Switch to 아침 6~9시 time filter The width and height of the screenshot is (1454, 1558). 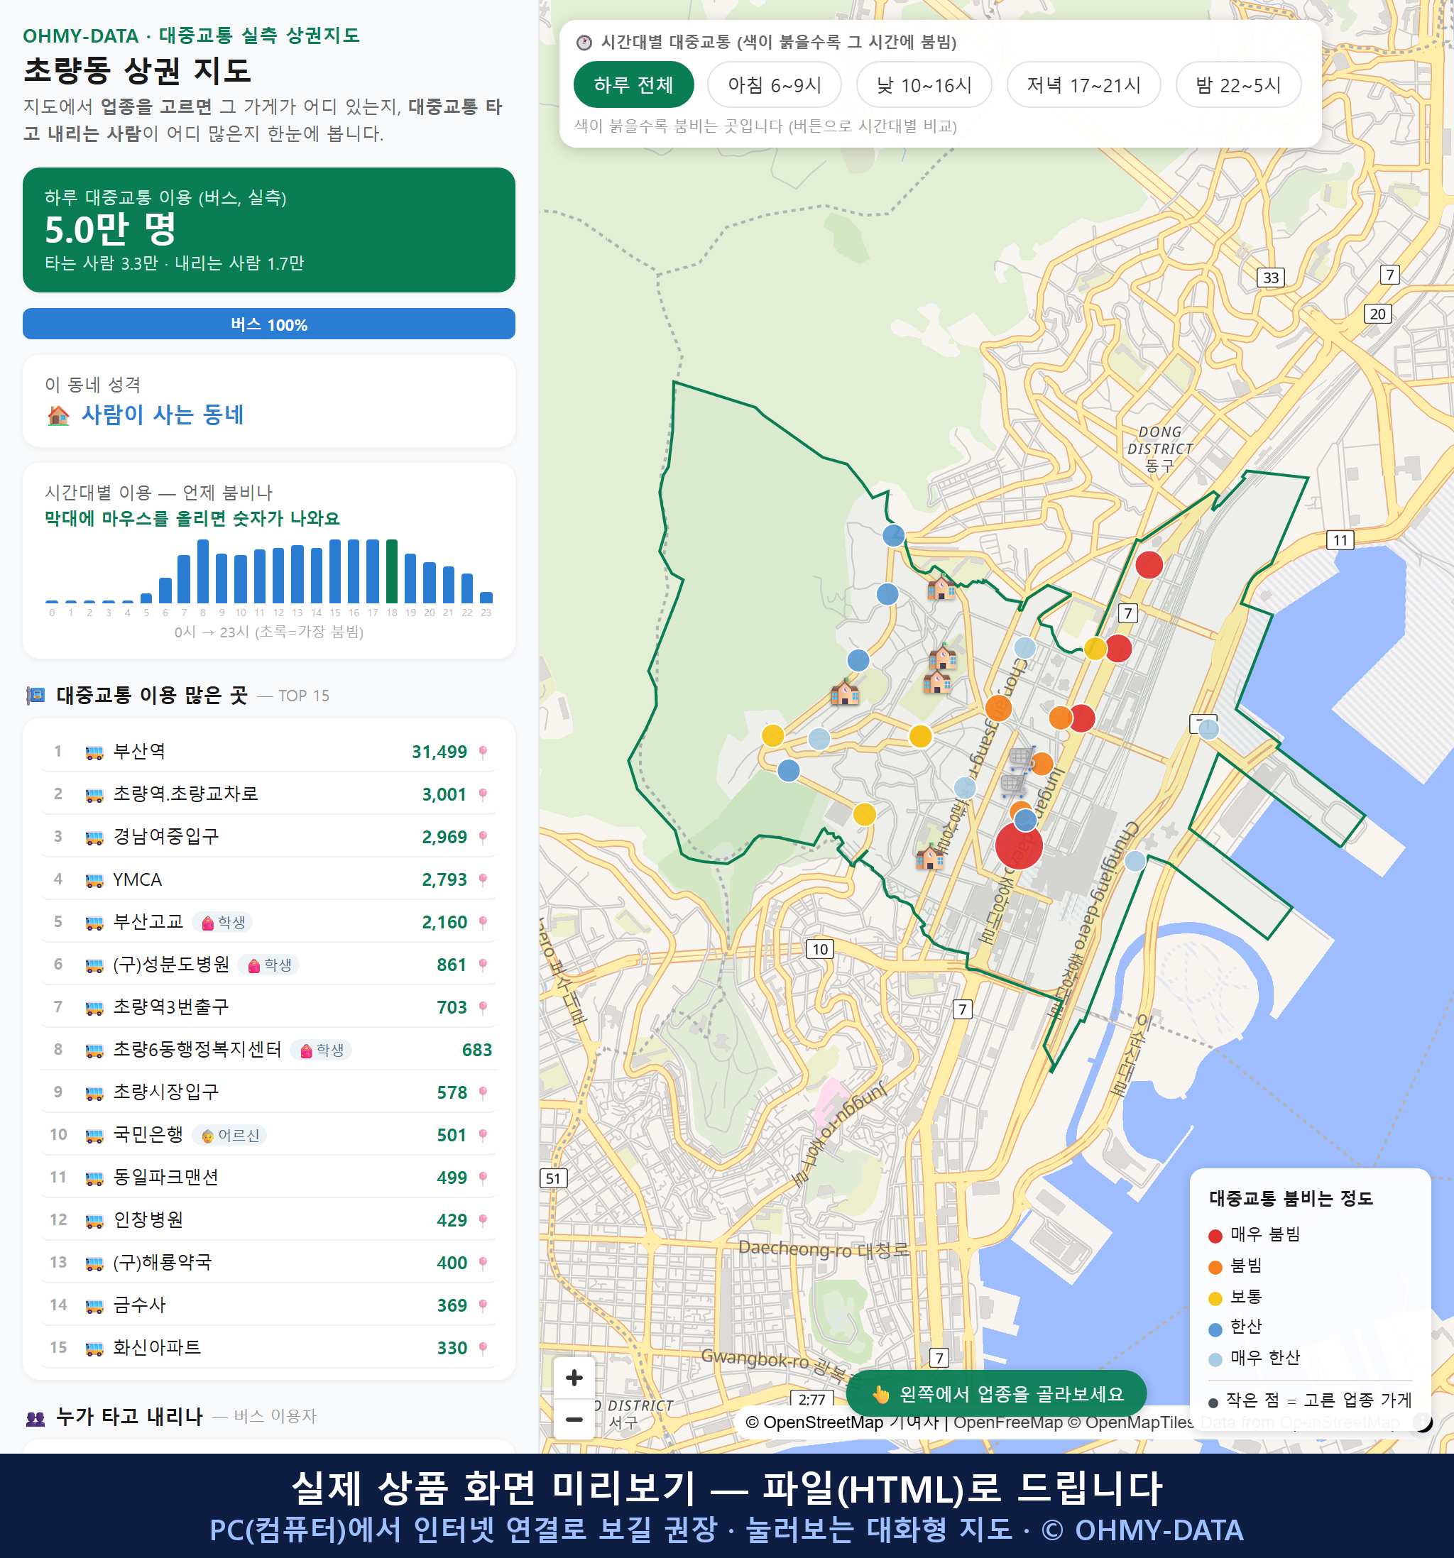point(775,84)
